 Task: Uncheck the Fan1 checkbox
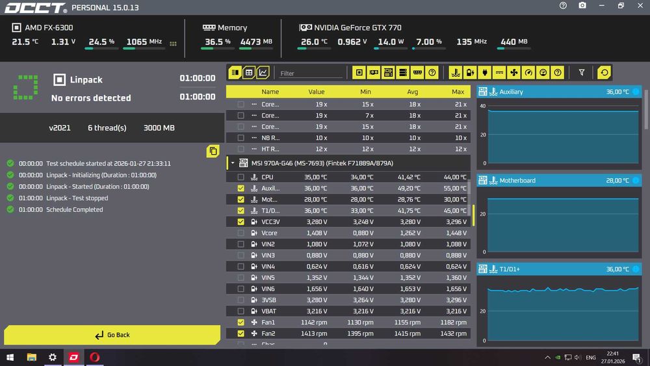pyautogui.click(x=240, y=322)
